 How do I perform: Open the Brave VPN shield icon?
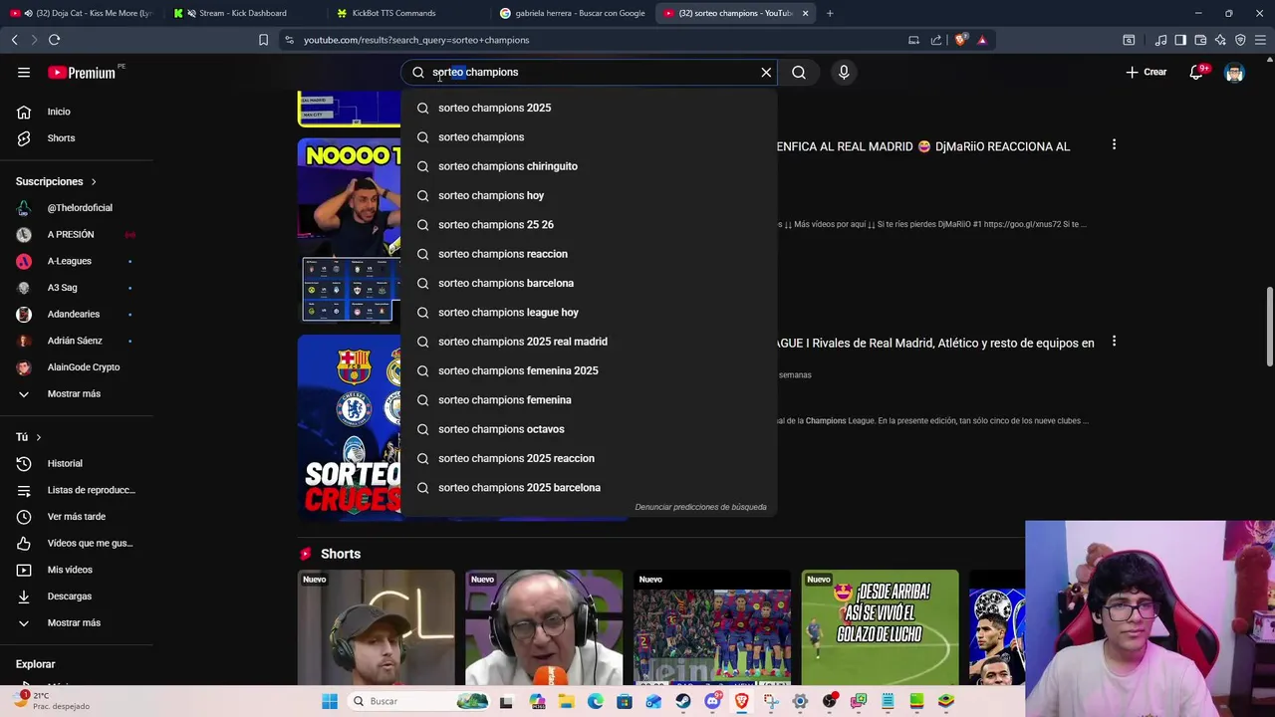[1240, 40]
